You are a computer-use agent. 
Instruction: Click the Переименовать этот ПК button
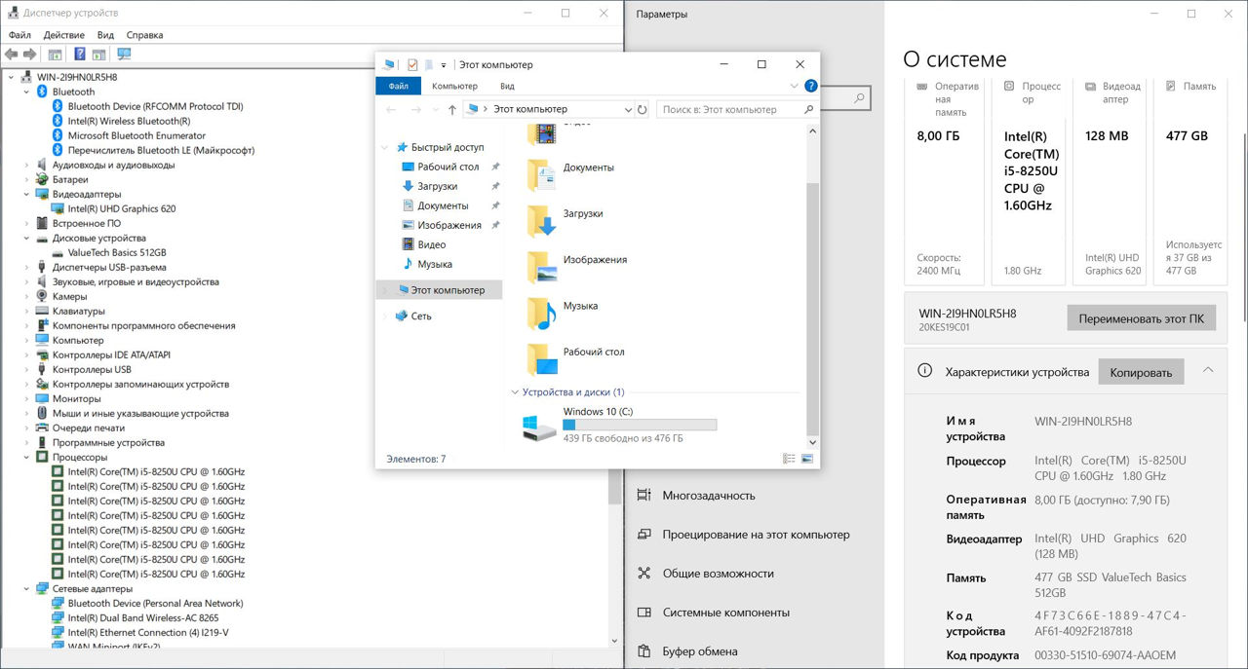click(x=1141, y=318)
